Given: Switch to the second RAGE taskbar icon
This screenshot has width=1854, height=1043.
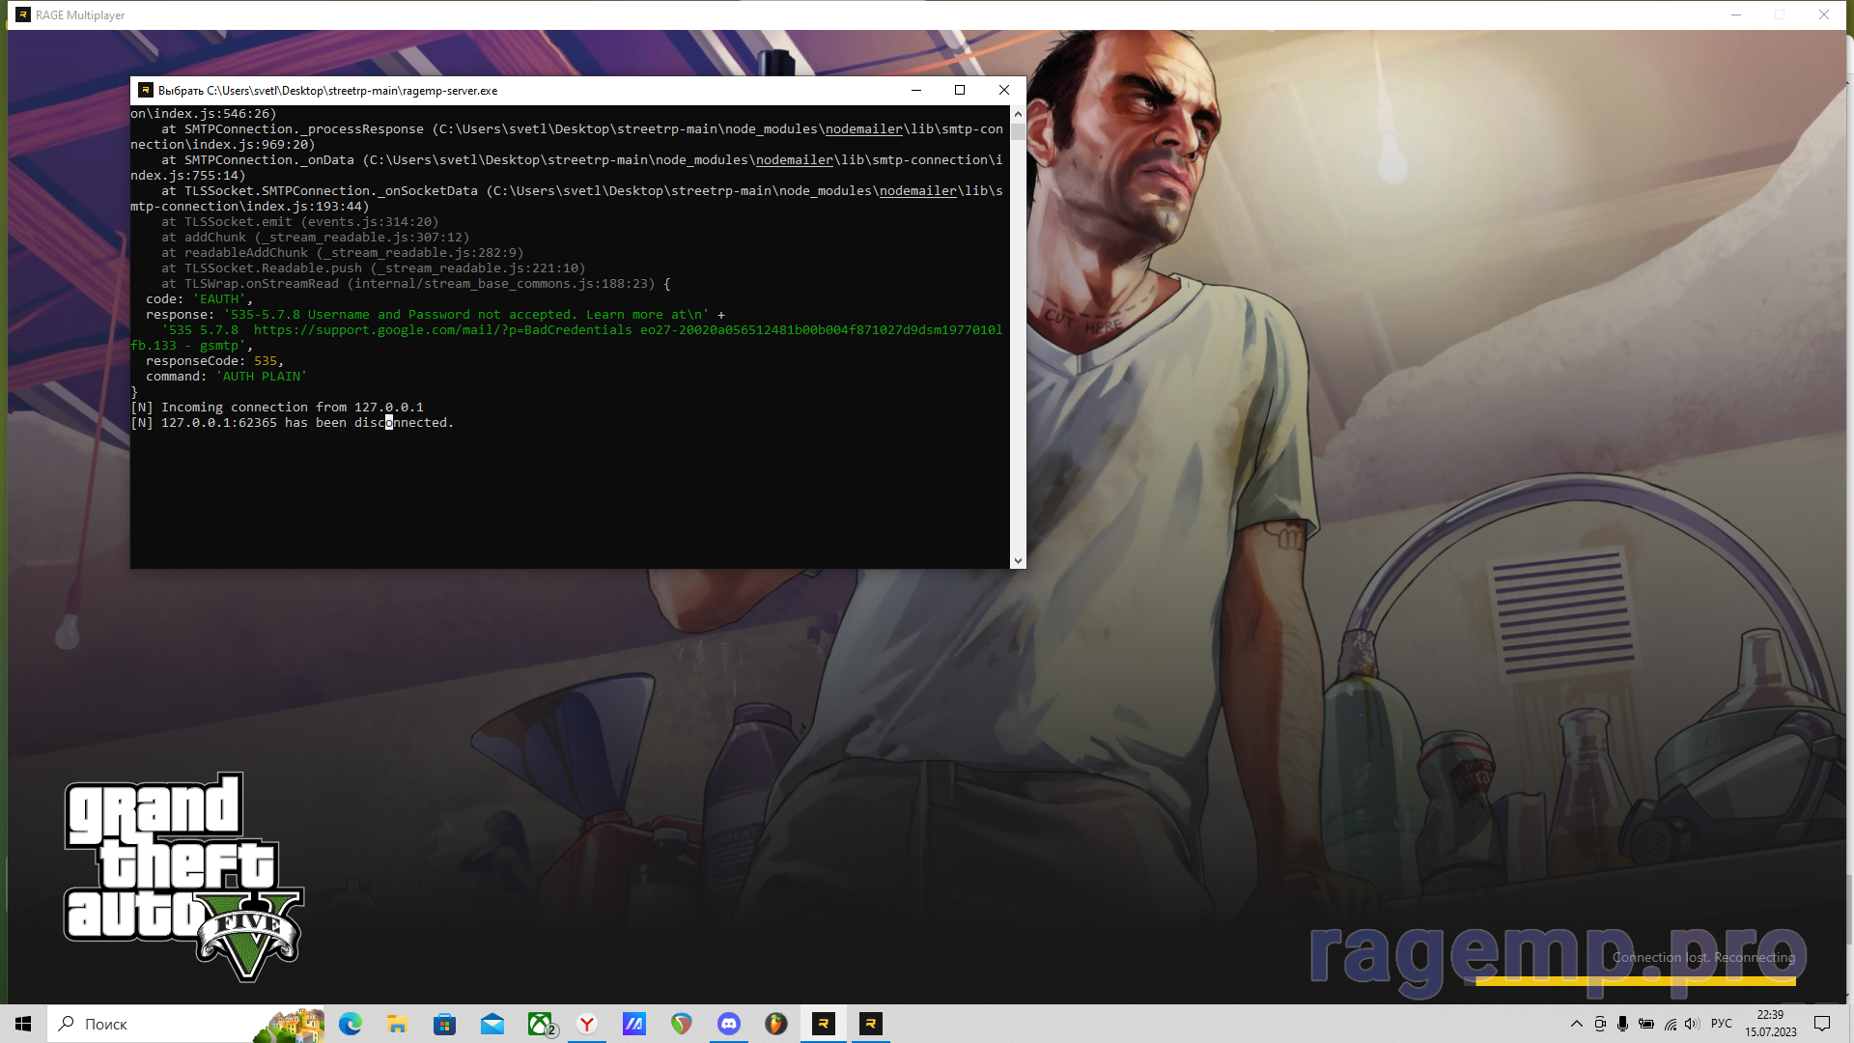Looking at the screenshot, I should tap(871, 1024).
